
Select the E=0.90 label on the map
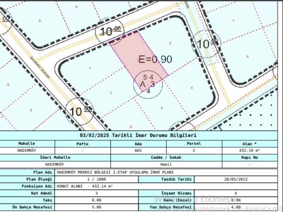[x=155, y=60]
